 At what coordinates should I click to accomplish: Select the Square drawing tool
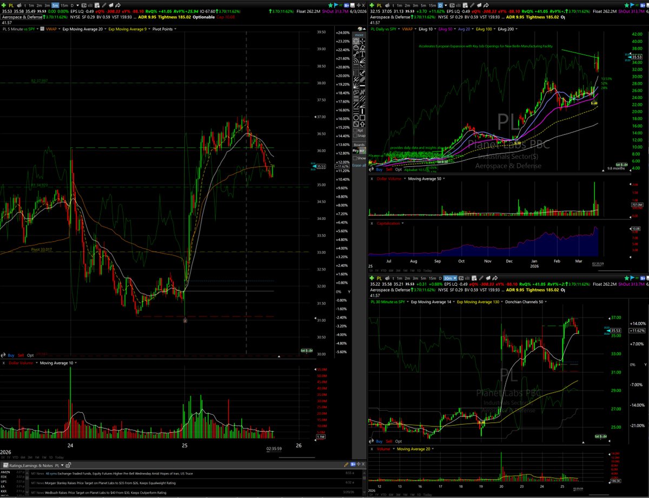[x=362, y=118]
